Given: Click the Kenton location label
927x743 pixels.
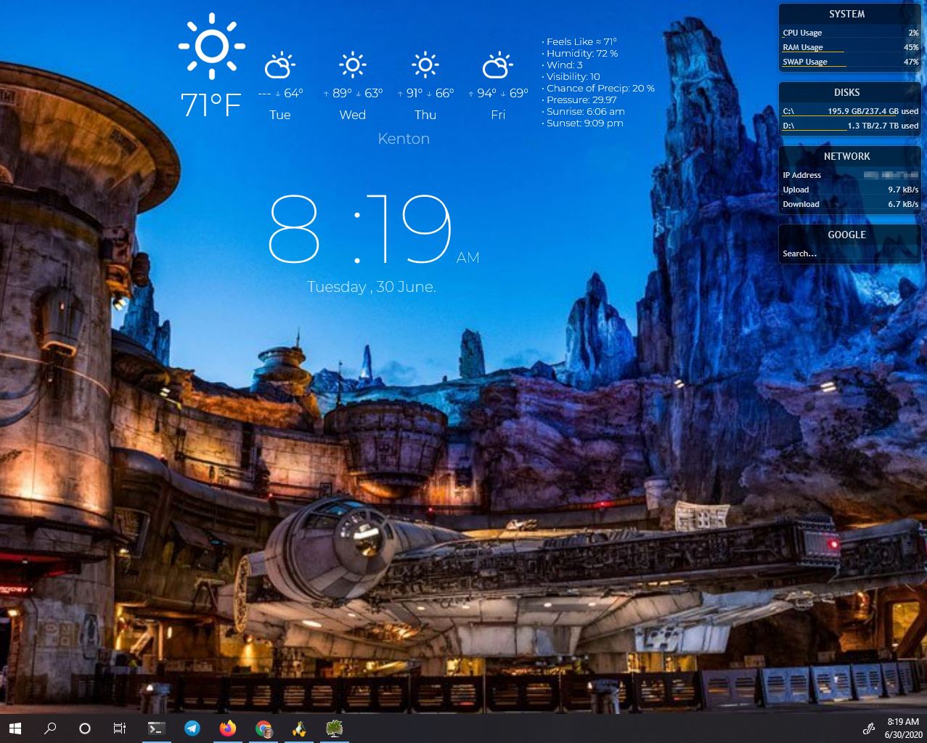Looking at the screenshot, I should [404, 139].
